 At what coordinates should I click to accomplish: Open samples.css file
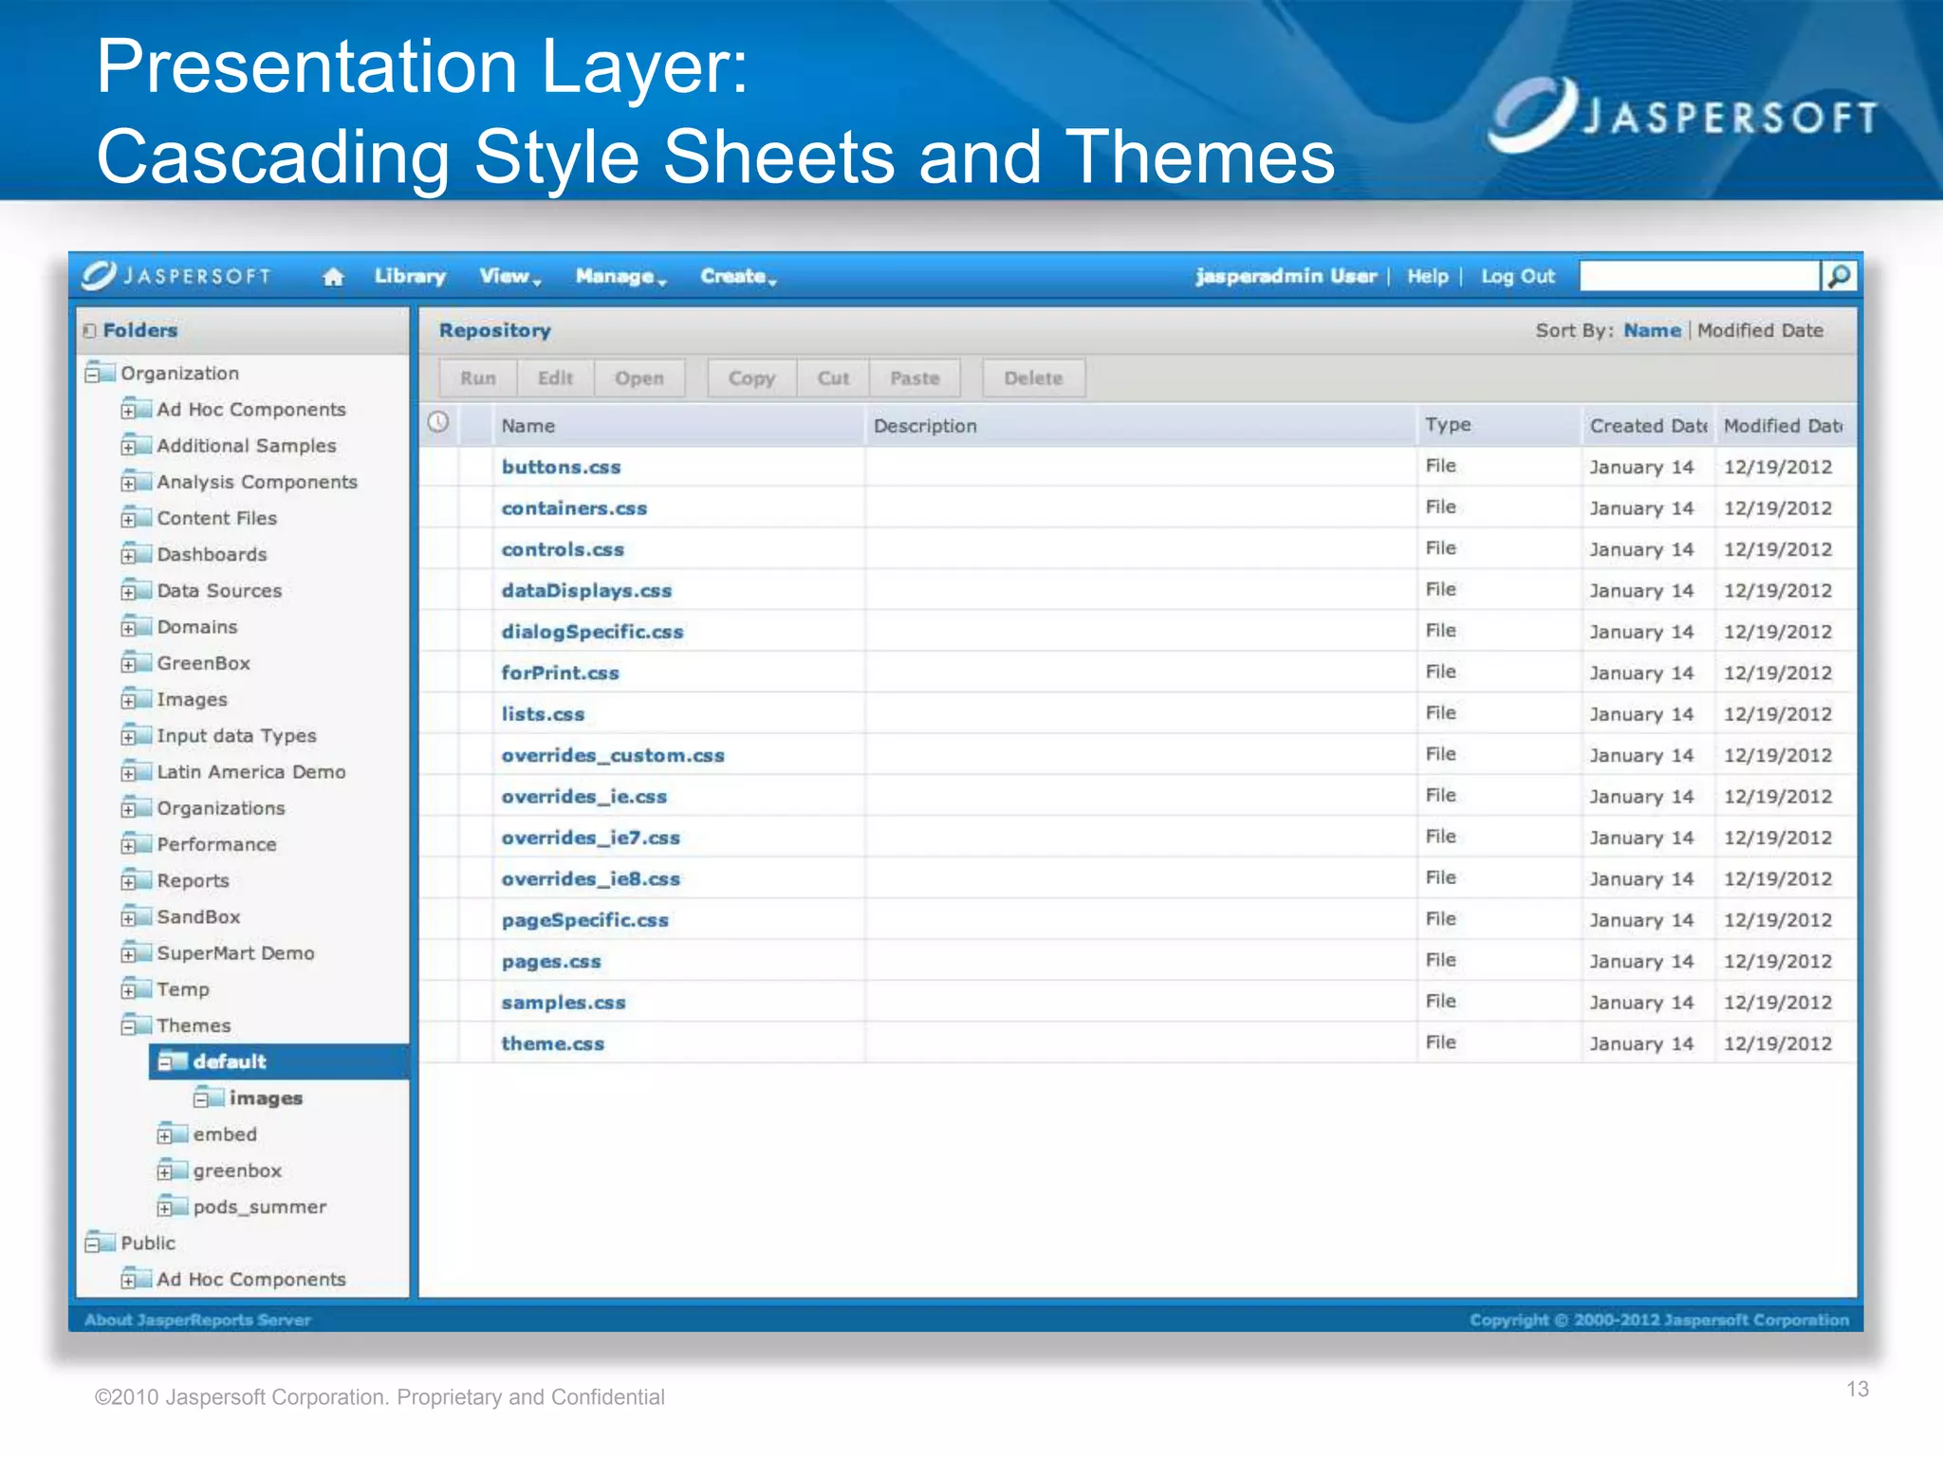click(564, 1003)
